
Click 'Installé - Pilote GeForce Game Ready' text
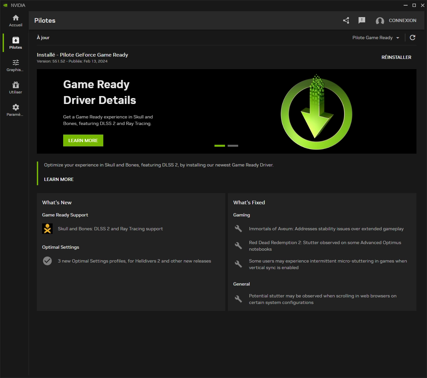point(83,55)
